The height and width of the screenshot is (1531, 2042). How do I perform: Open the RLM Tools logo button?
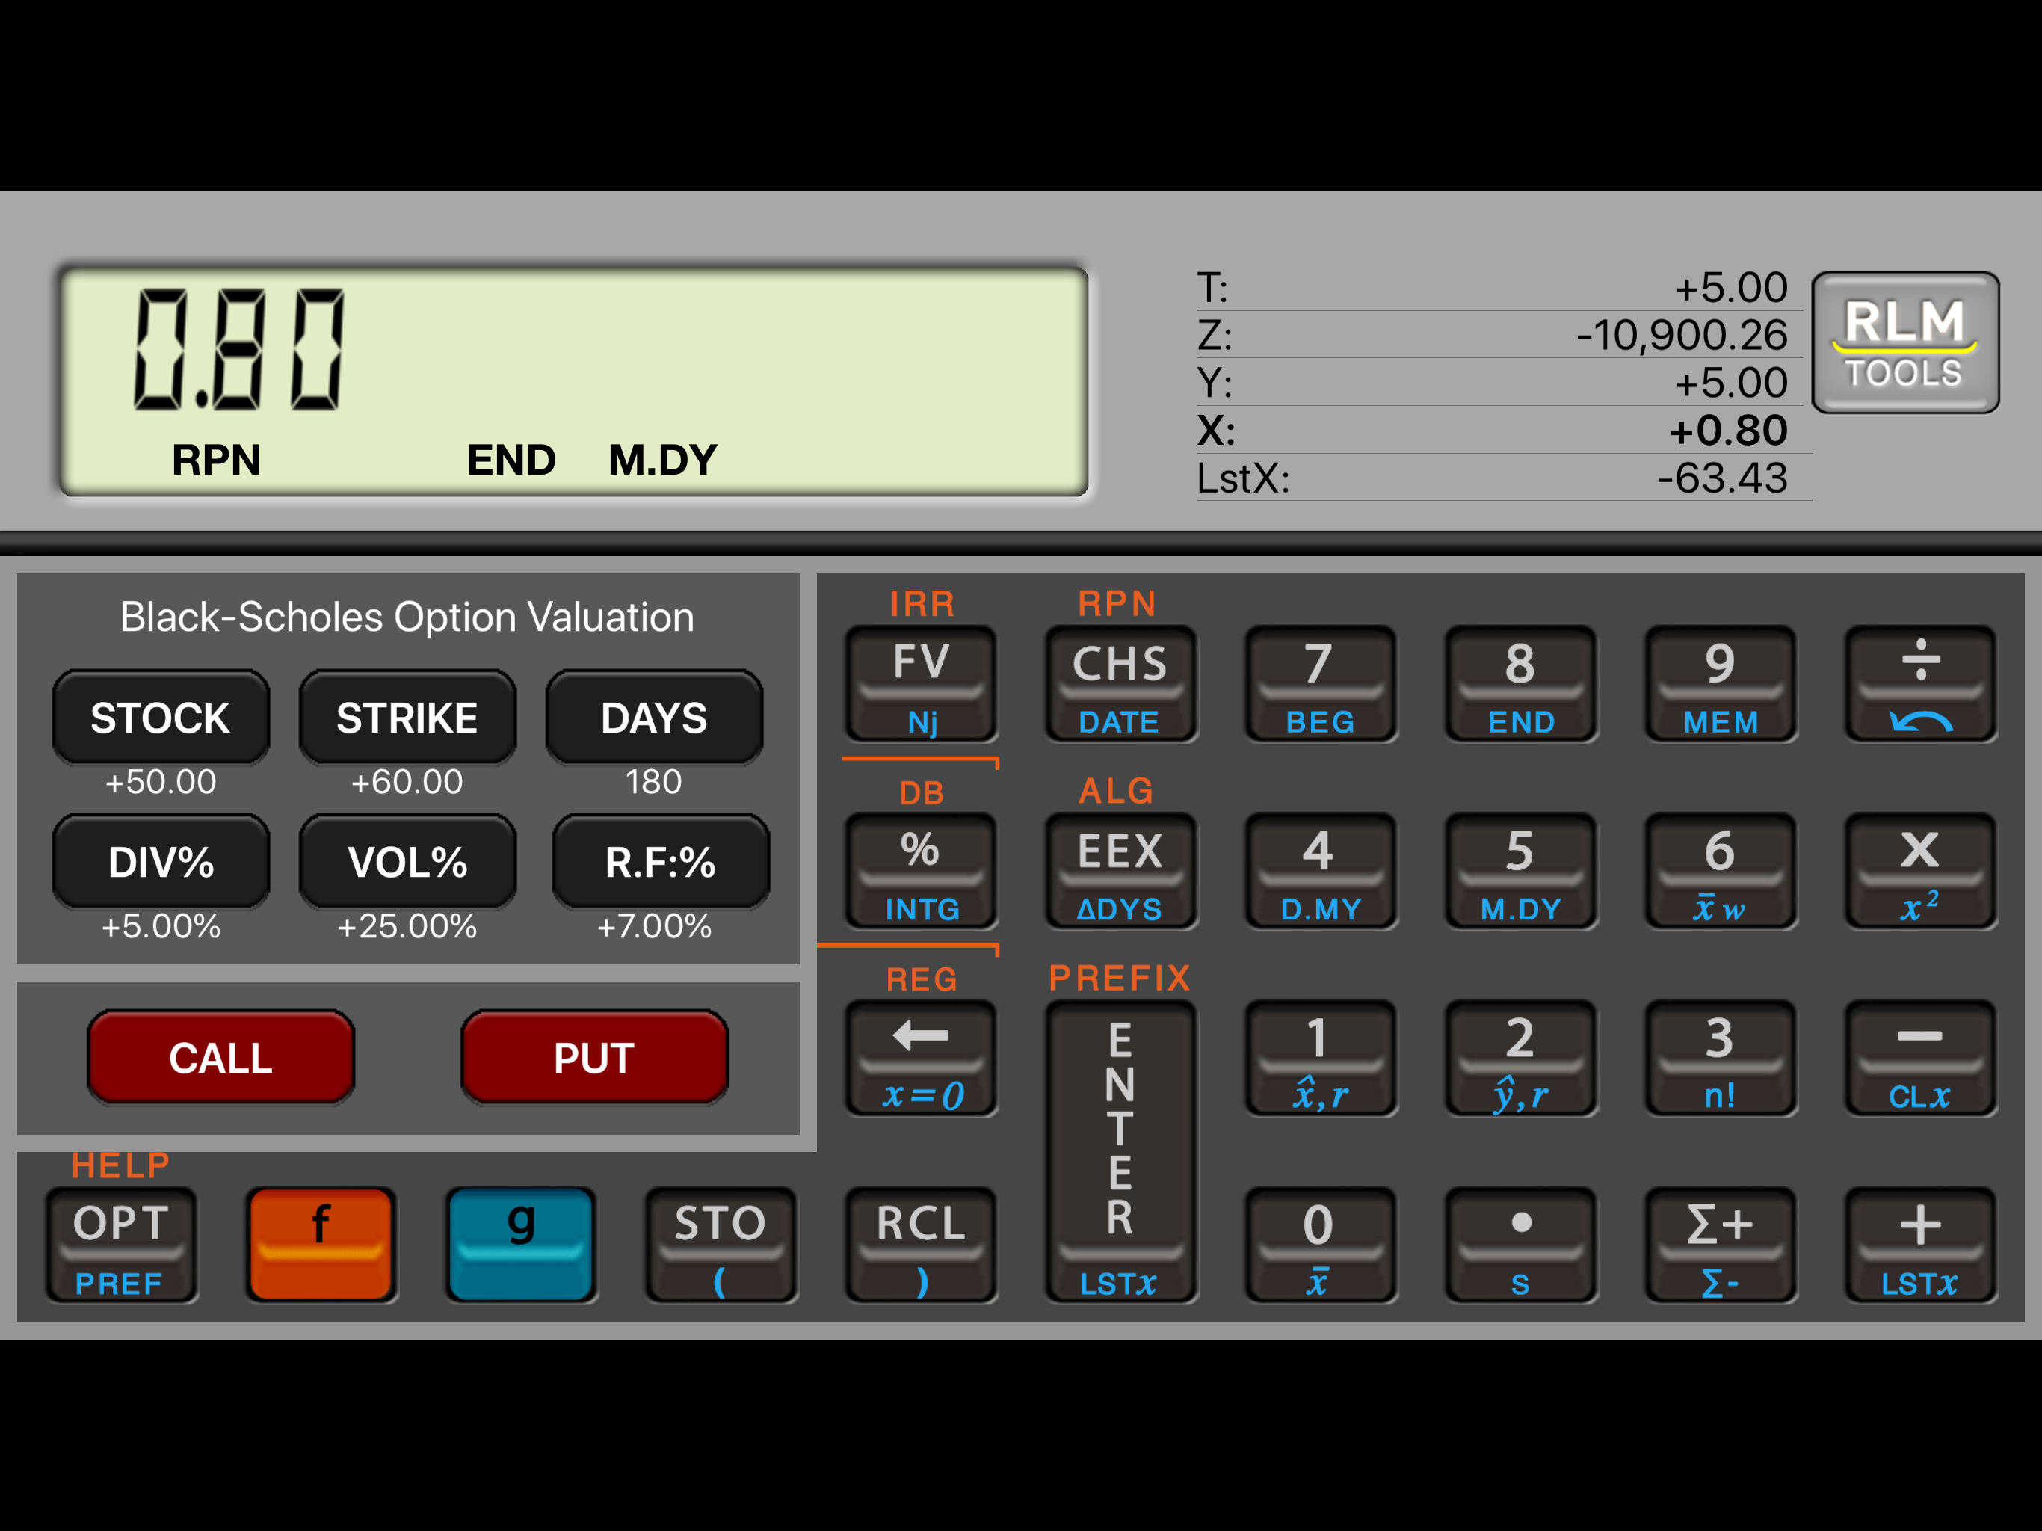pos(1904,342)
